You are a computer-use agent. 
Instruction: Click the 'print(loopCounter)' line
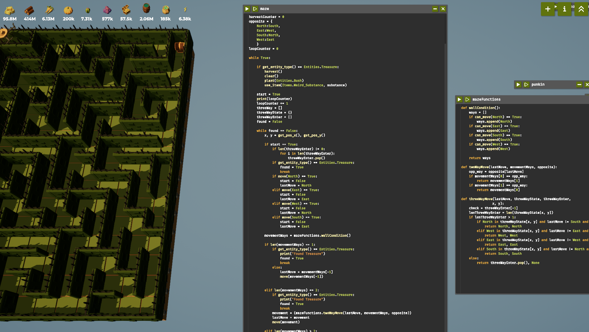[274, 99]
